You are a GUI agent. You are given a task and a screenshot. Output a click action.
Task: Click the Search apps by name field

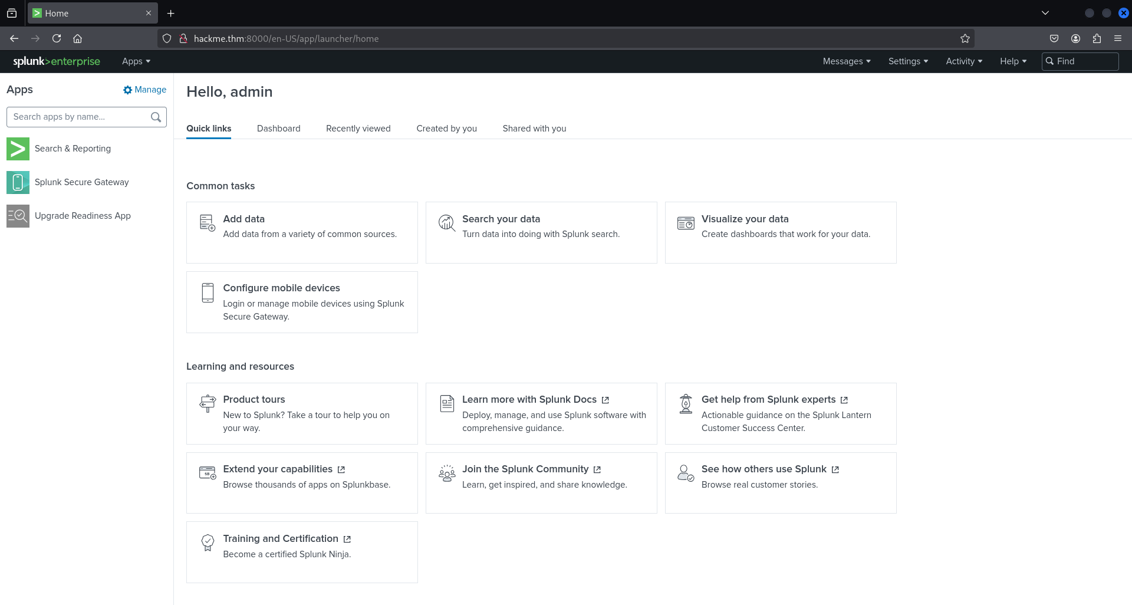coord(80,117)
